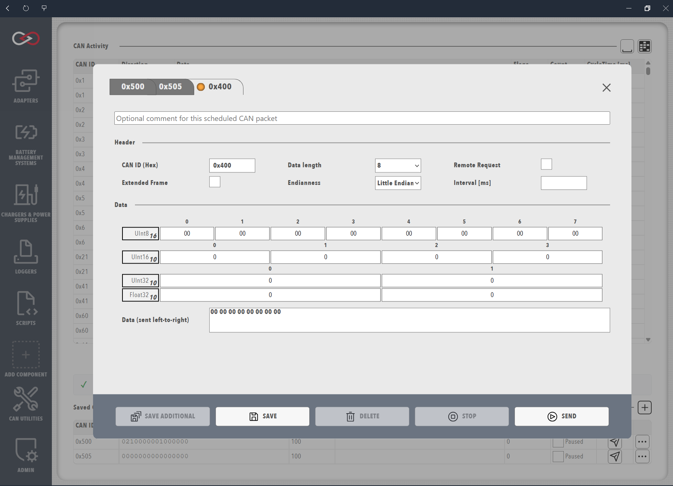Viewport: 673px width, 486px height.
Task: Click the Send button
Action: (562, 416)
